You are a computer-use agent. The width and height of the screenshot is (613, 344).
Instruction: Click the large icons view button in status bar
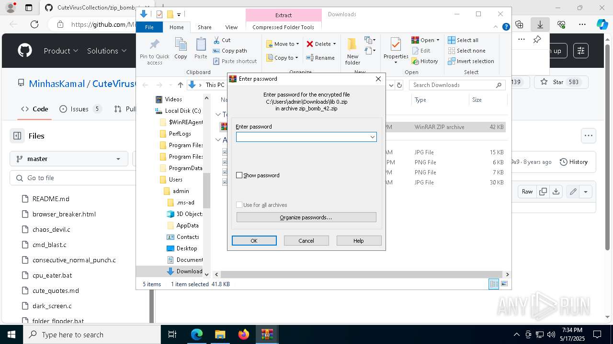point(504,284)
